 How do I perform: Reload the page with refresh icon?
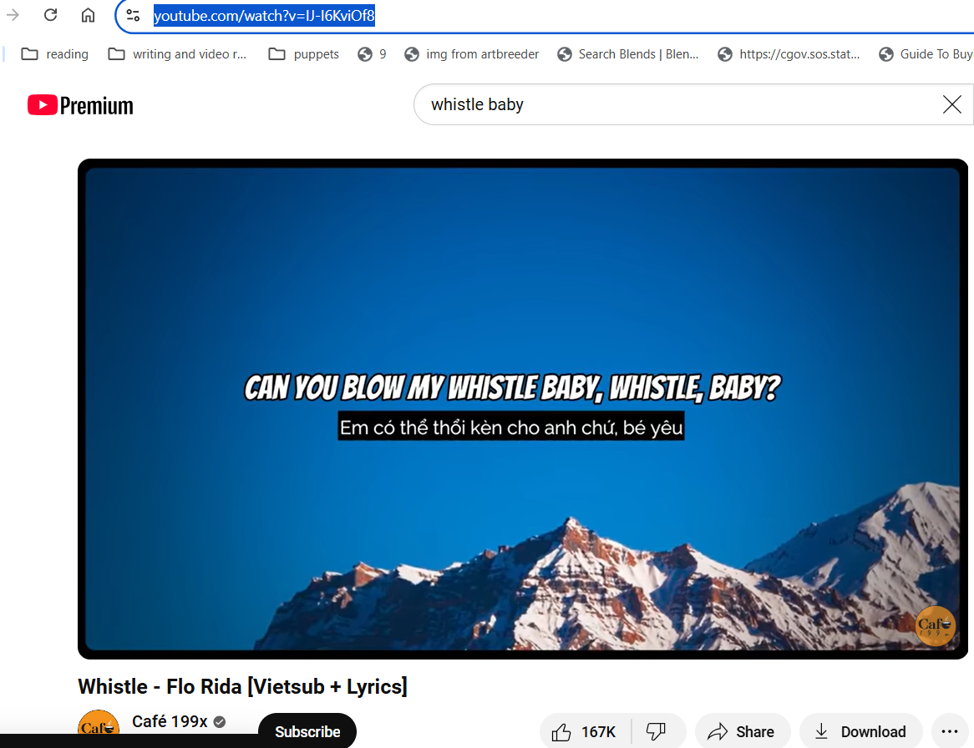click(x=51, y=15)
